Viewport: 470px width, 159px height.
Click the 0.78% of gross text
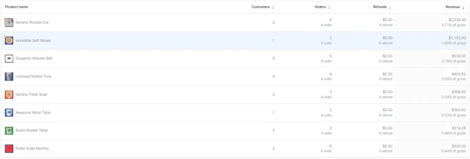tap(454, 61)
